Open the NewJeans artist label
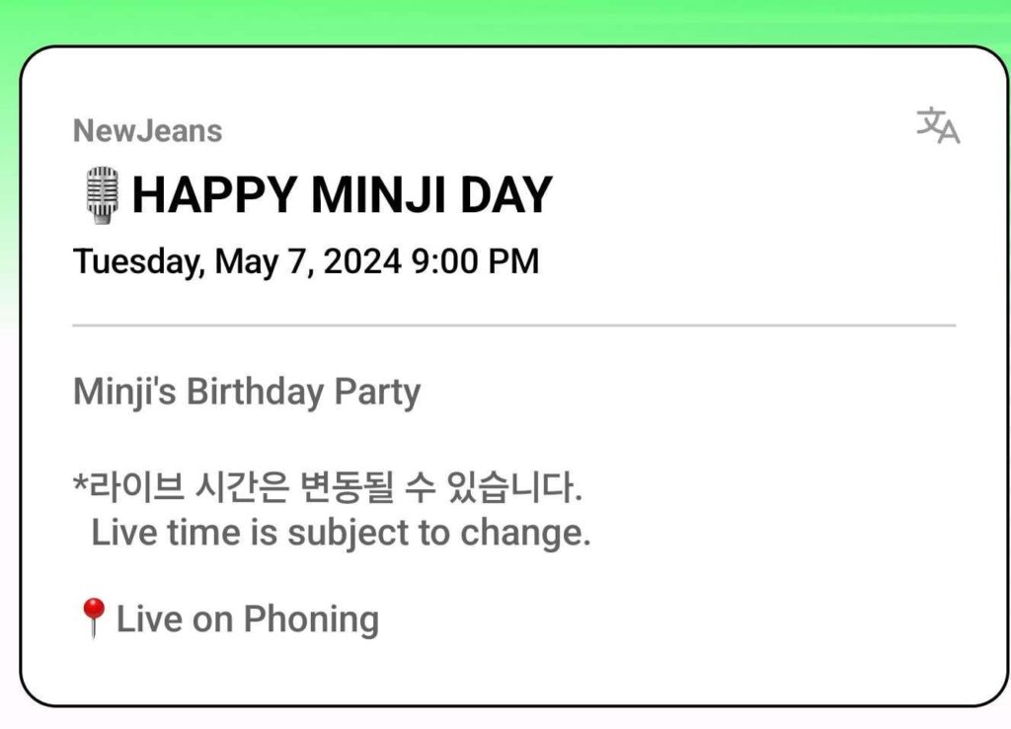 (x=147, y=130)
